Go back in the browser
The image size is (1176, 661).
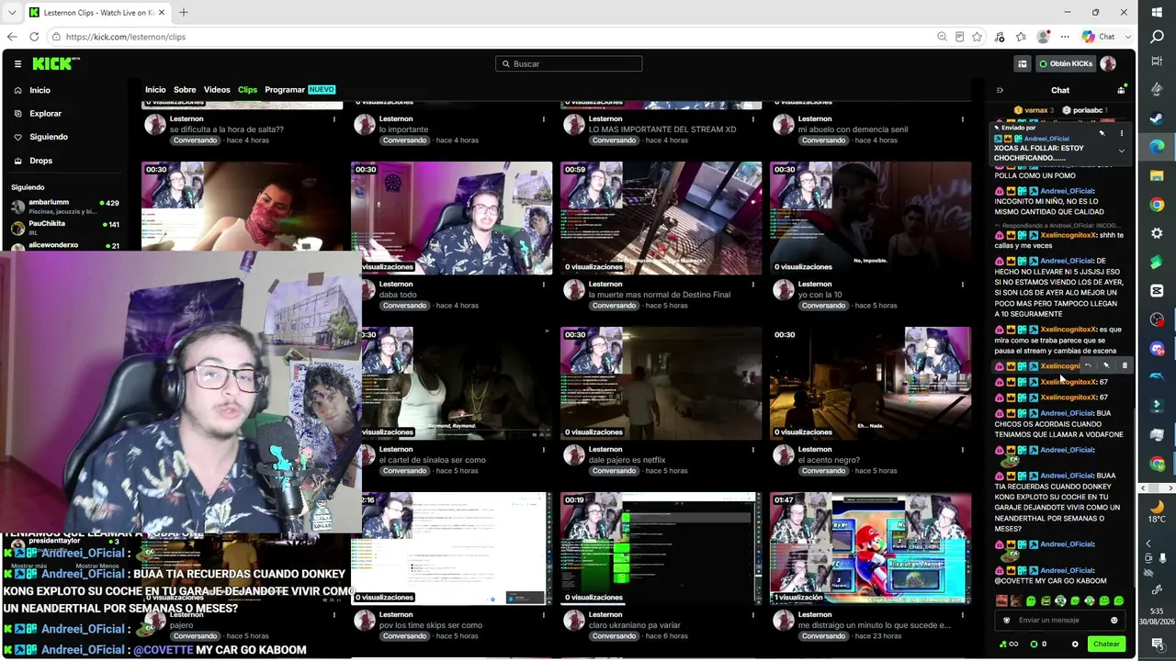coord(12,37)
